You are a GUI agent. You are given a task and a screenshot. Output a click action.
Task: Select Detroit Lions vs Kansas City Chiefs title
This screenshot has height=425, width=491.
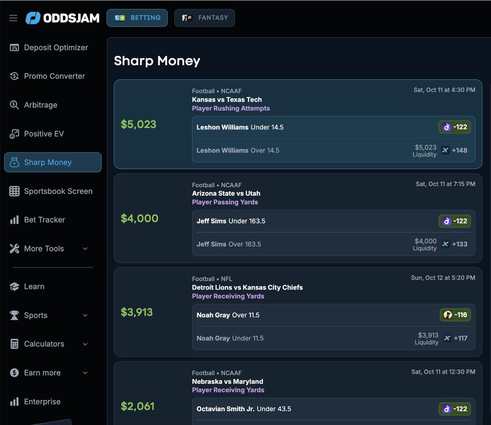247,287
